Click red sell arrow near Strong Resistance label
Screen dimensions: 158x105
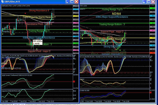tap(25, 13)
